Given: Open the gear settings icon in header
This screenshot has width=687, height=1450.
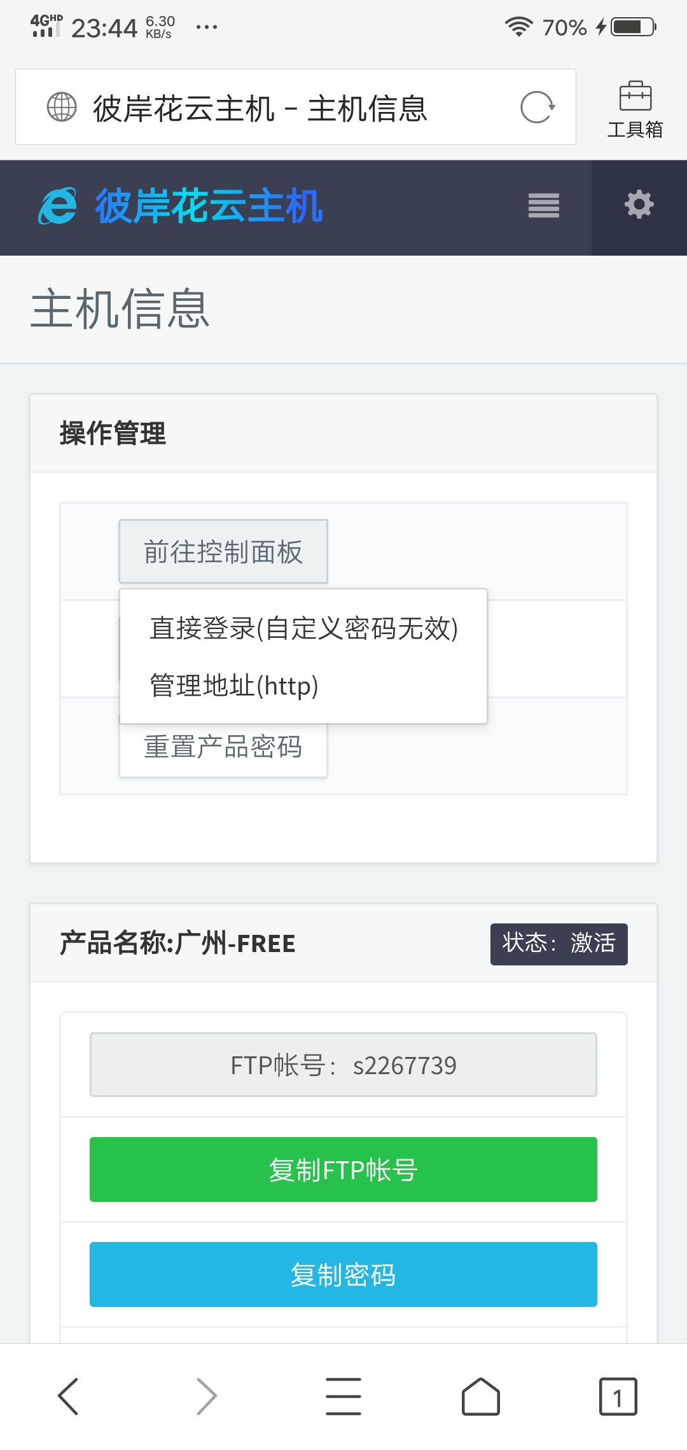Looking at the screenshot, I should [x=639, y=205].
